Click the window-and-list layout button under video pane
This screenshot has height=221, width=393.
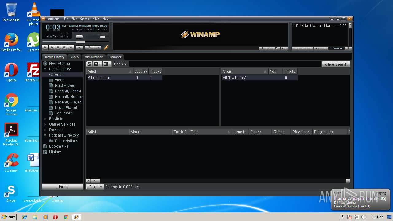pyautogui.click(x=284, y=48)
